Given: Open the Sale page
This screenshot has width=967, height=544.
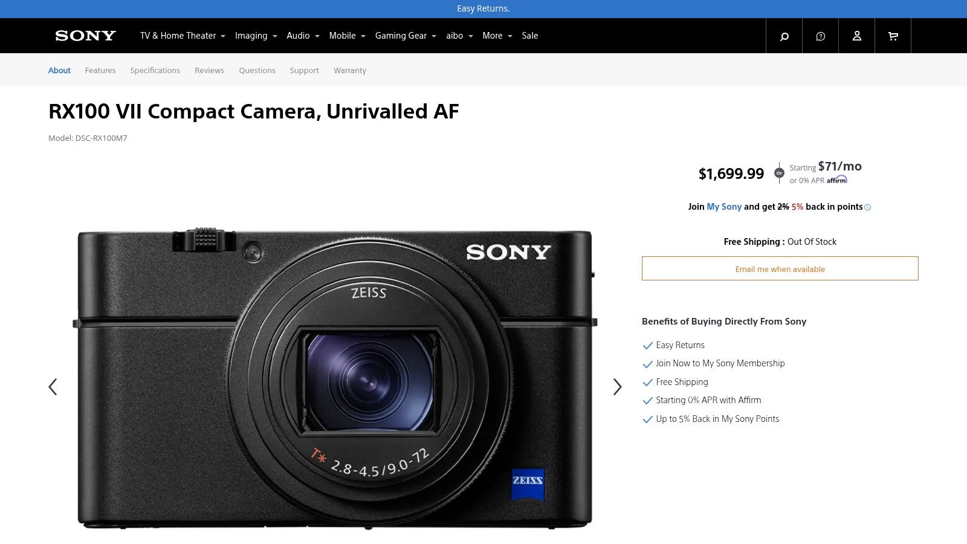Looking at the screenshot, I should tap(530, 36).
